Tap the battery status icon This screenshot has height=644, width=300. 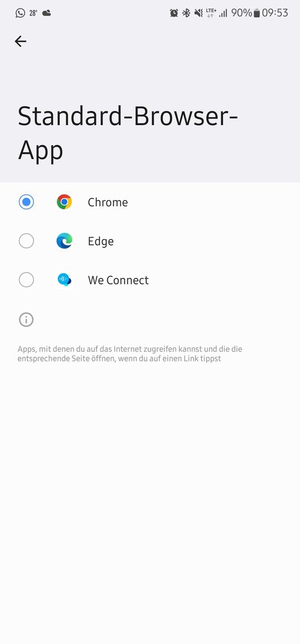tap(257, 13)
